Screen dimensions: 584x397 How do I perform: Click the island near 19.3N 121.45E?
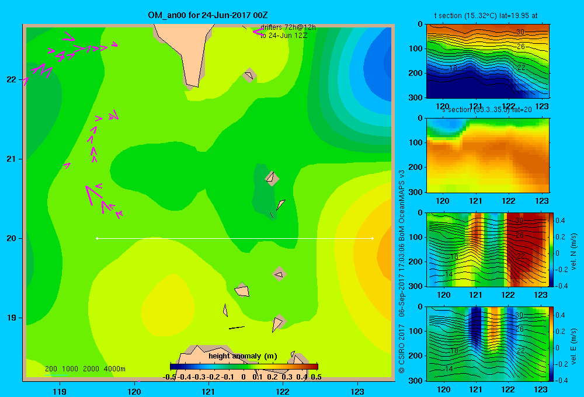coord(242,290)
